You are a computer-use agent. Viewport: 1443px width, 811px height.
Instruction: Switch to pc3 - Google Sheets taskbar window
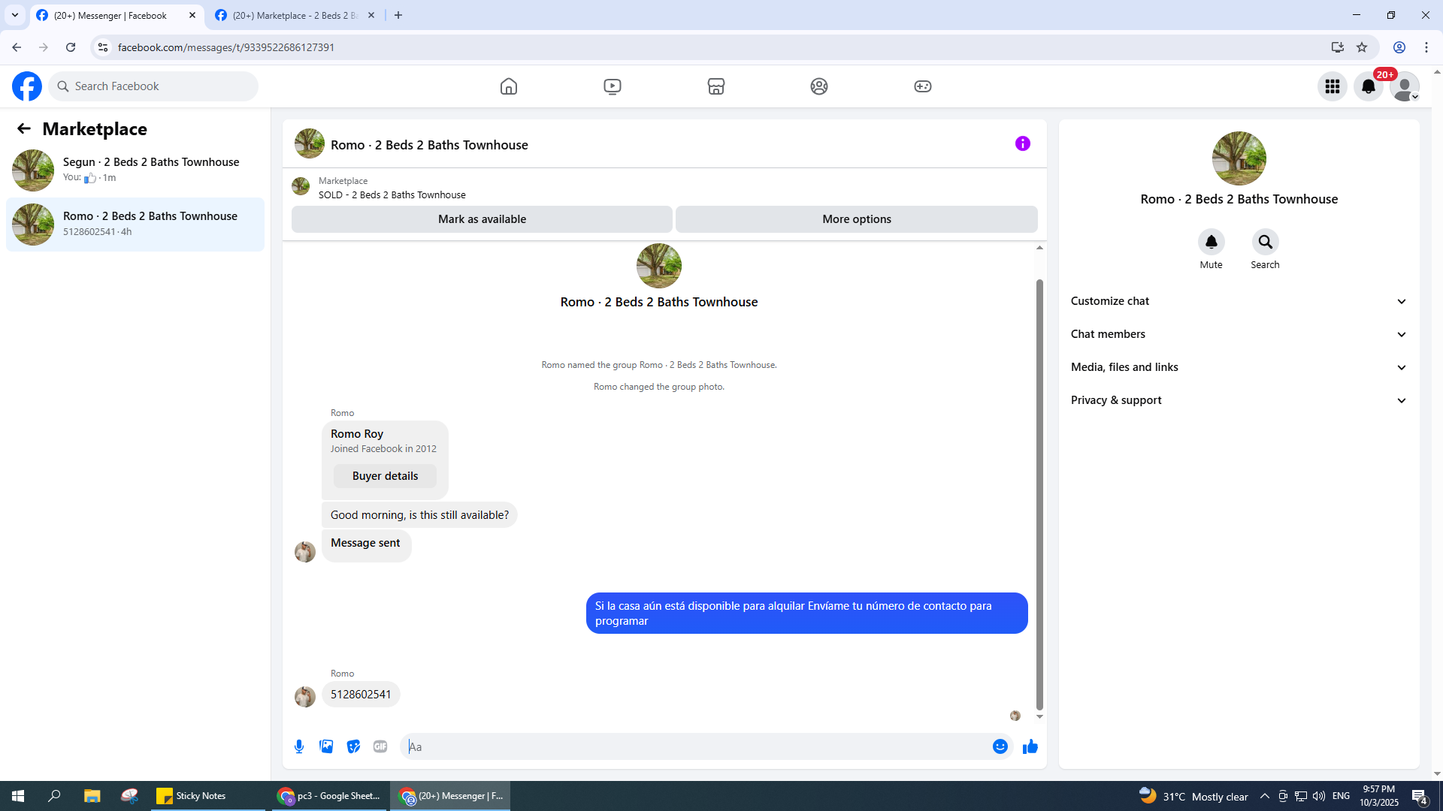click(328, 796)
